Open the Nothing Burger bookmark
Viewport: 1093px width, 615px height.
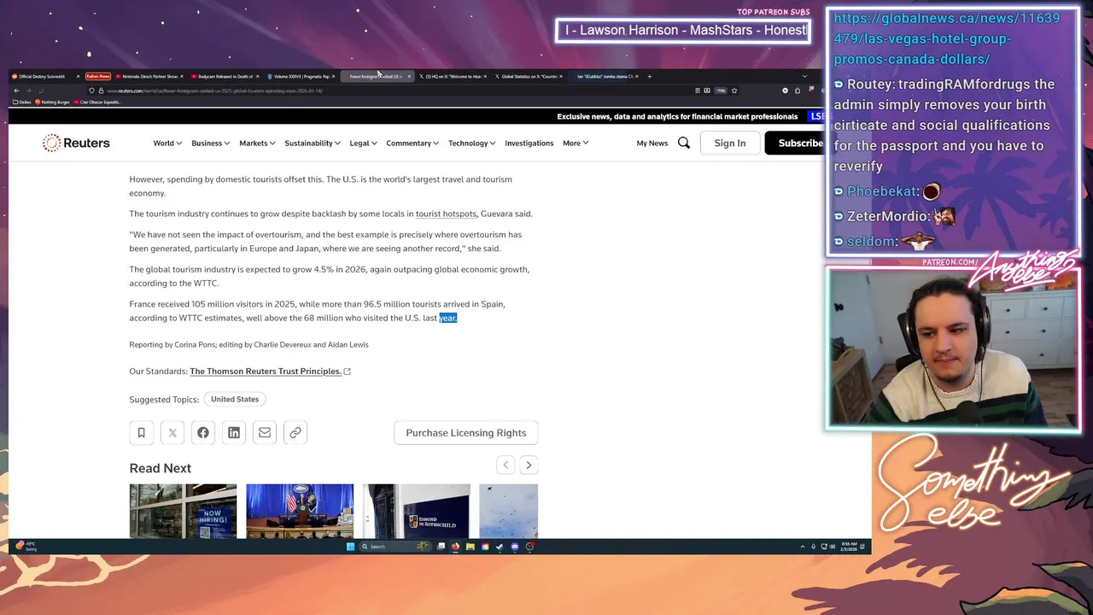pos(52,102)
